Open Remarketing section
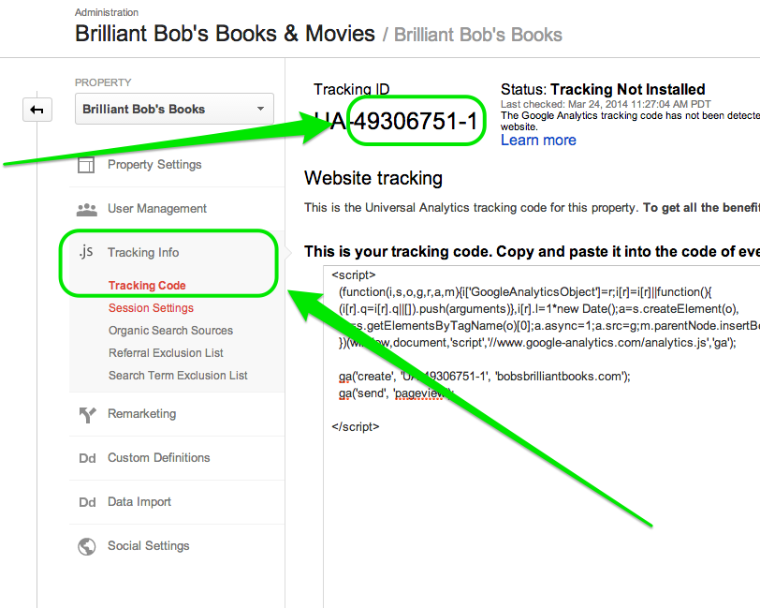The width and height of the screenshot is (760, 608). [141, 414]
